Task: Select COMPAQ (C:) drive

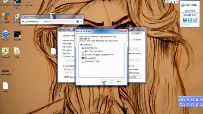Action: coord(91,48)
